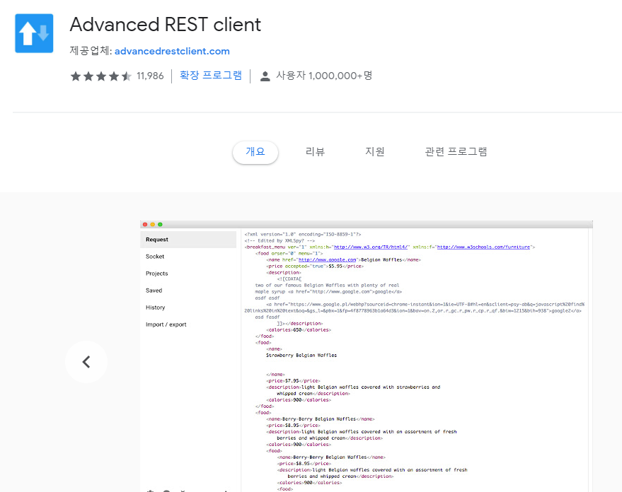Open the 확장 프로그램 category link

211,75
